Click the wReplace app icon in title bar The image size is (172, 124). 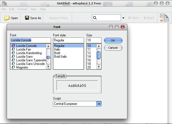click(x=4, y=3)
